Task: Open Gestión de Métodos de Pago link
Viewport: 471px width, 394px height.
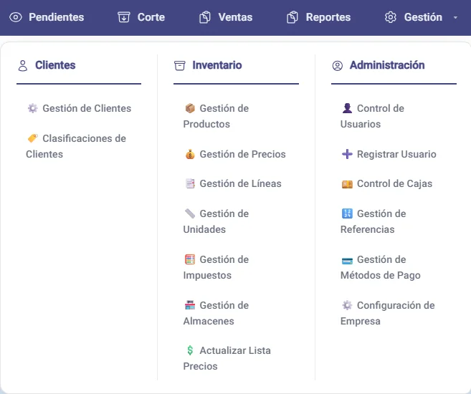Action: click(380, 267)
